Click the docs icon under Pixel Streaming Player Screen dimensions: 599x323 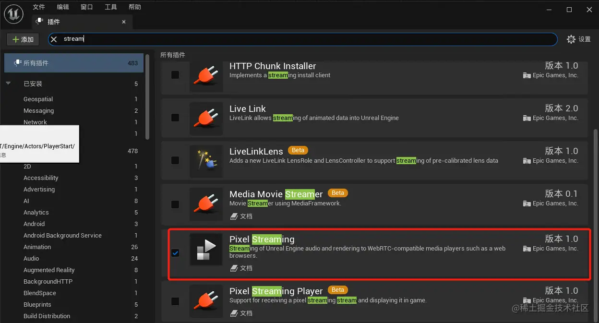(234, 313)
